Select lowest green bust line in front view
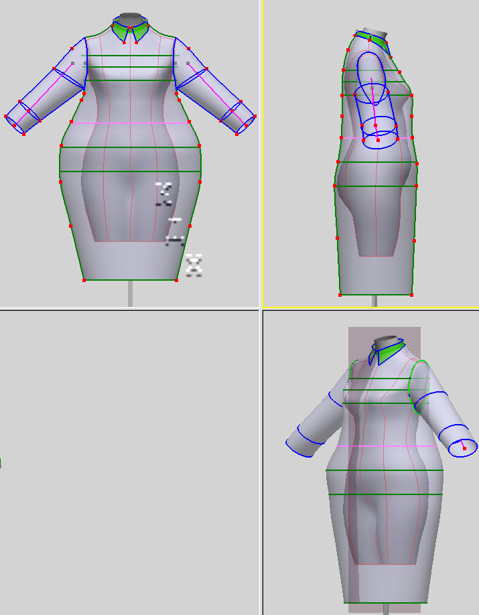 130,80
